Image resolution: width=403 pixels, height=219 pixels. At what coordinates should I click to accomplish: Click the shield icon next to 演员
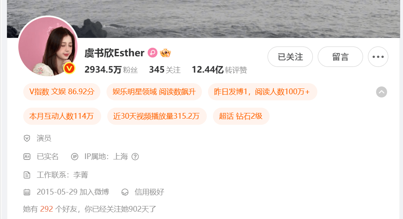27,138
